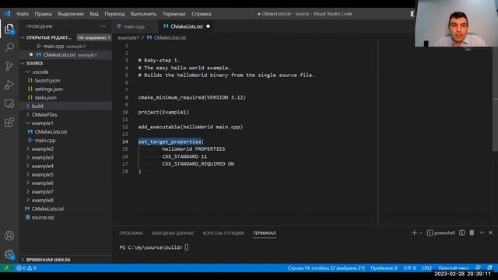Screen dimensions: 498x280
Task: Select the Терминал panel tab
Action: (265, 233)
